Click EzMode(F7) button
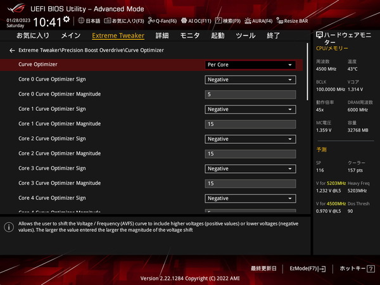 point(307,269)
